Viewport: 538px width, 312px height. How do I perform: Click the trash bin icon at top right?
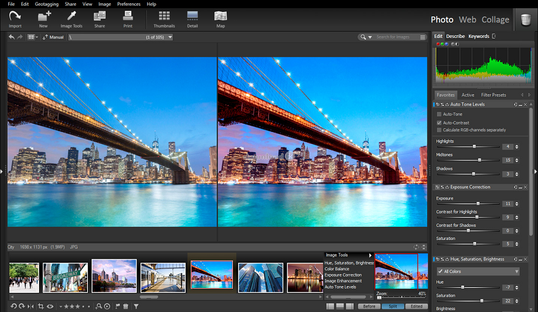pos(525,20)
